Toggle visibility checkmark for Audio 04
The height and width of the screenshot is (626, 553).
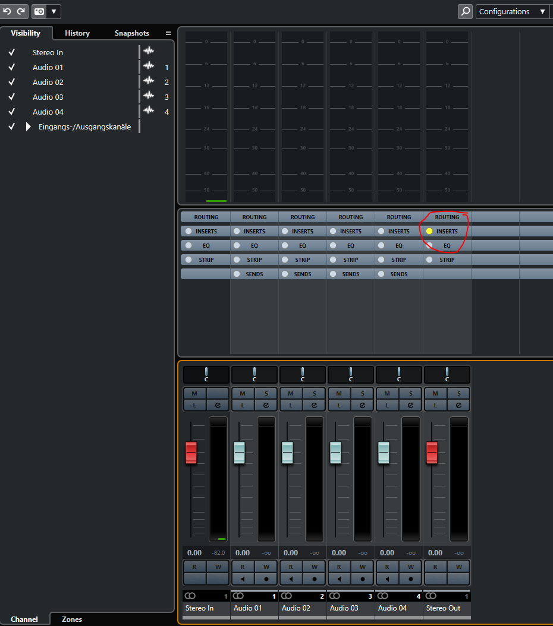coord(11,112)
